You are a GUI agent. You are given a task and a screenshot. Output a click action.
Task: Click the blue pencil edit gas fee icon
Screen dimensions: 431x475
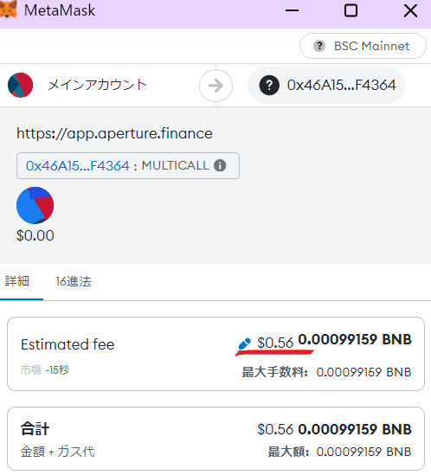coord(244,343)
